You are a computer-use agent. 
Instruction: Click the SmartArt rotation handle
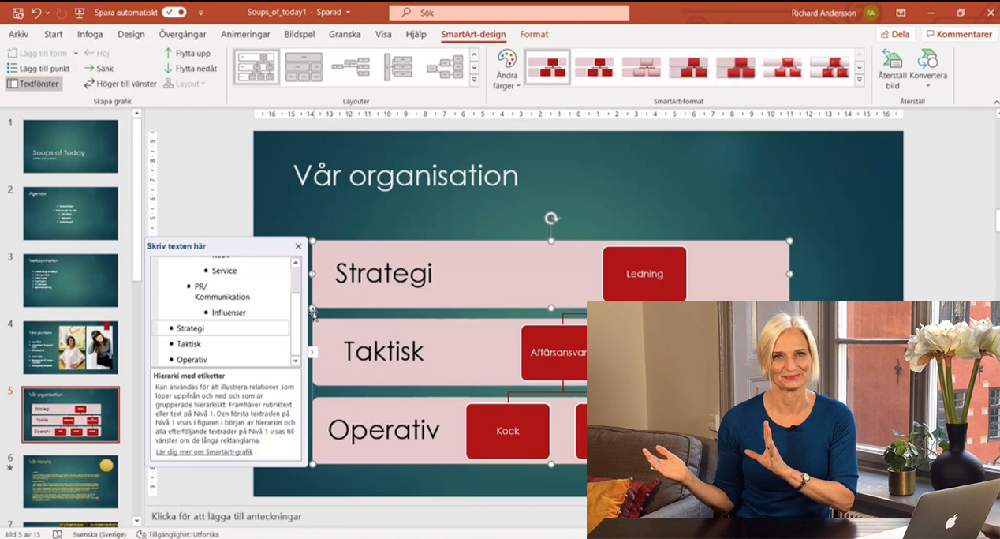(x=551, y=219)
